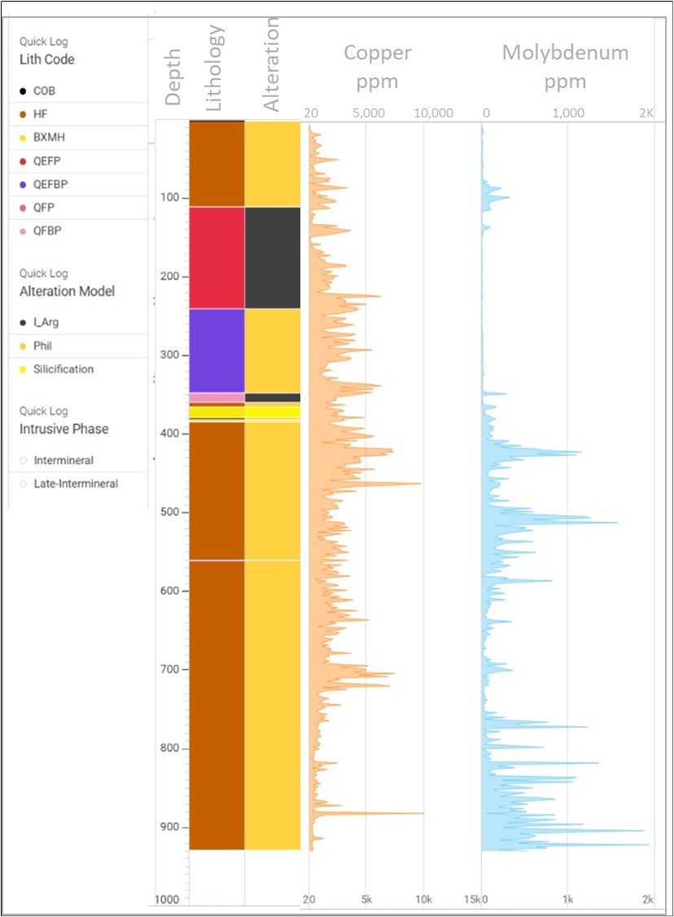
Task: Expand the Intrusive Phase quick log heading
Action: pyautogui.click(x=63, y=429)
